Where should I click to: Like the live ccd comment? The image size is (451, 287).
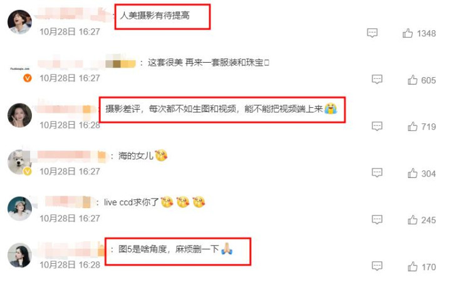pyautogui.click(x=412, y=220)
